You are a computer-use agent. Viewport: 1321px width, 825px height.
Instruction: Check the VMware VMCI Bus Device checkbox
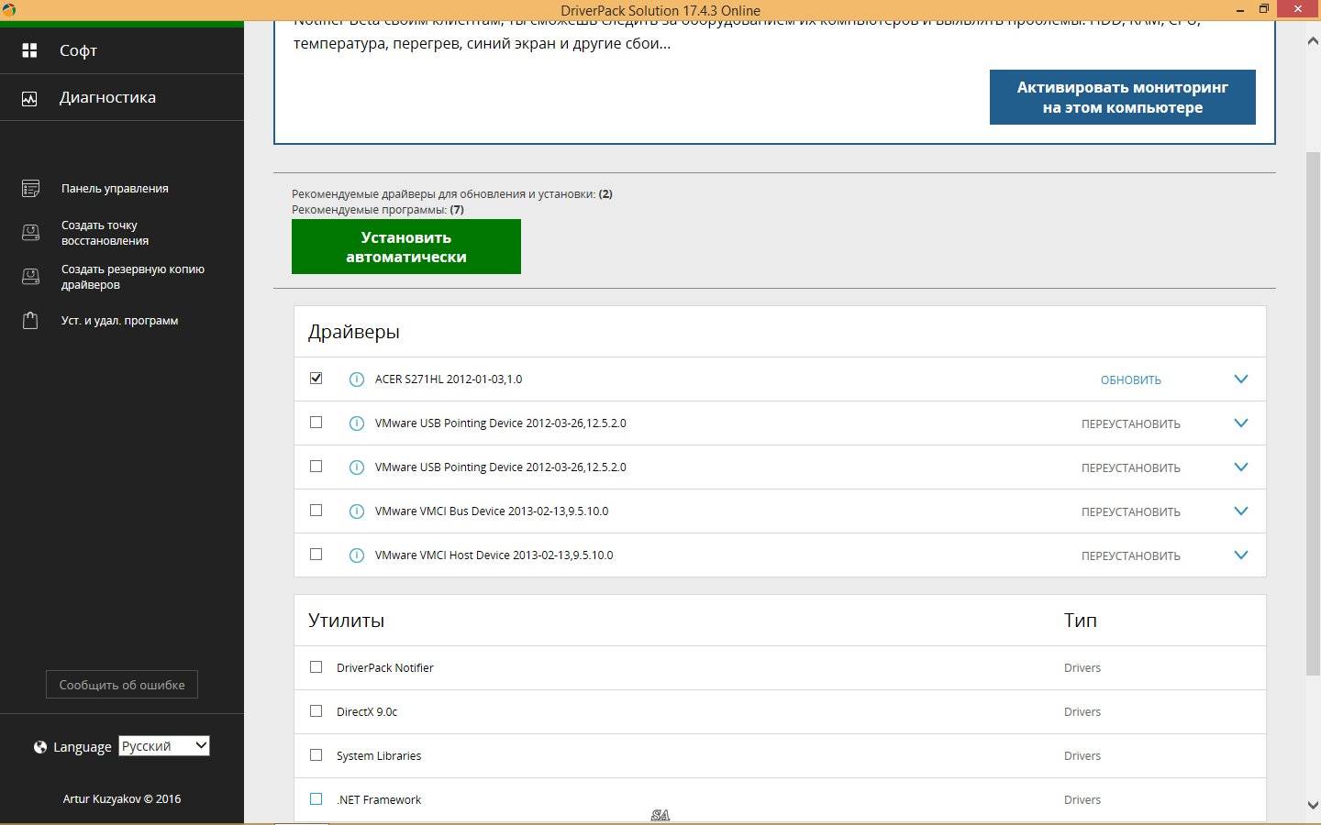pos(316,510)
